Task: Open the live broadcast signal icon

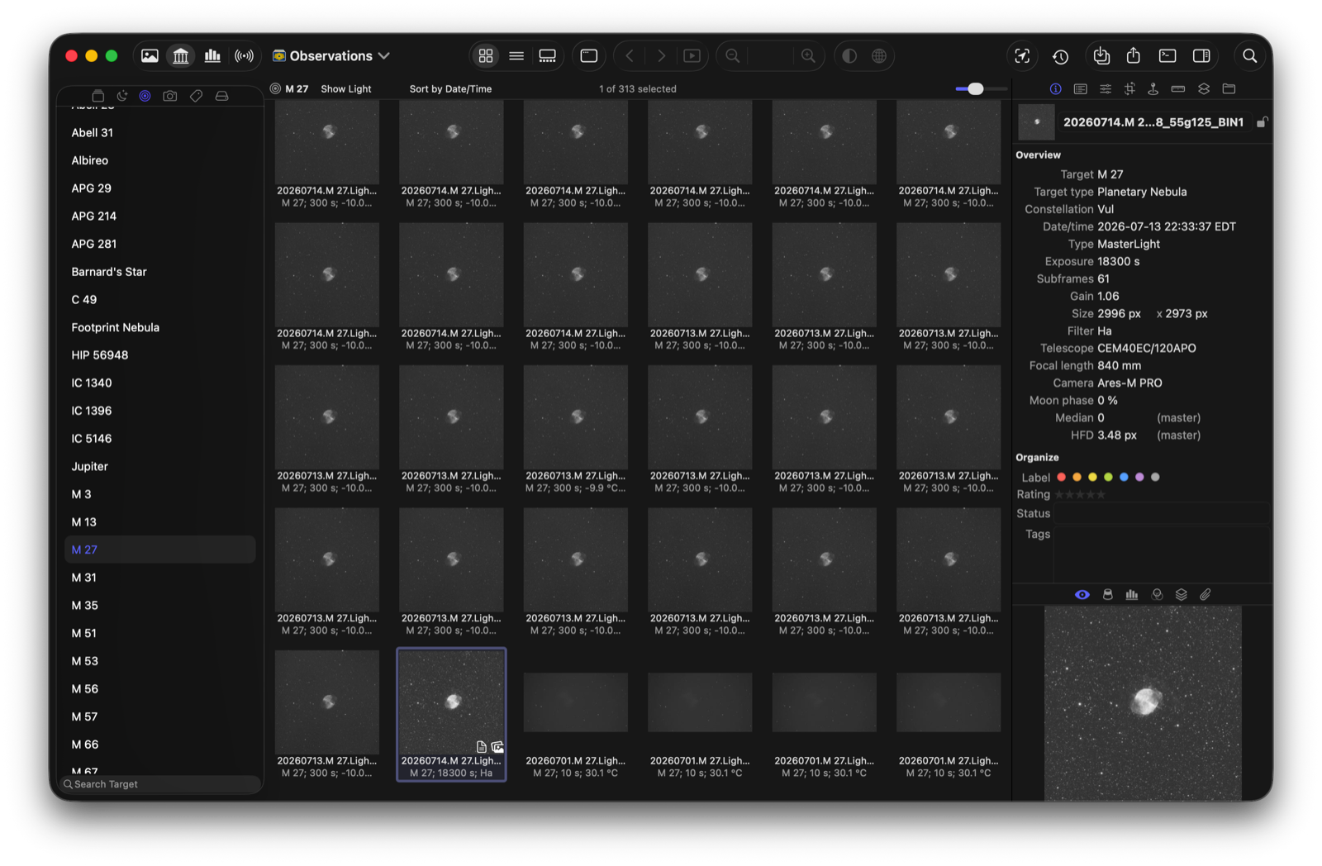Action: point(244,56)
